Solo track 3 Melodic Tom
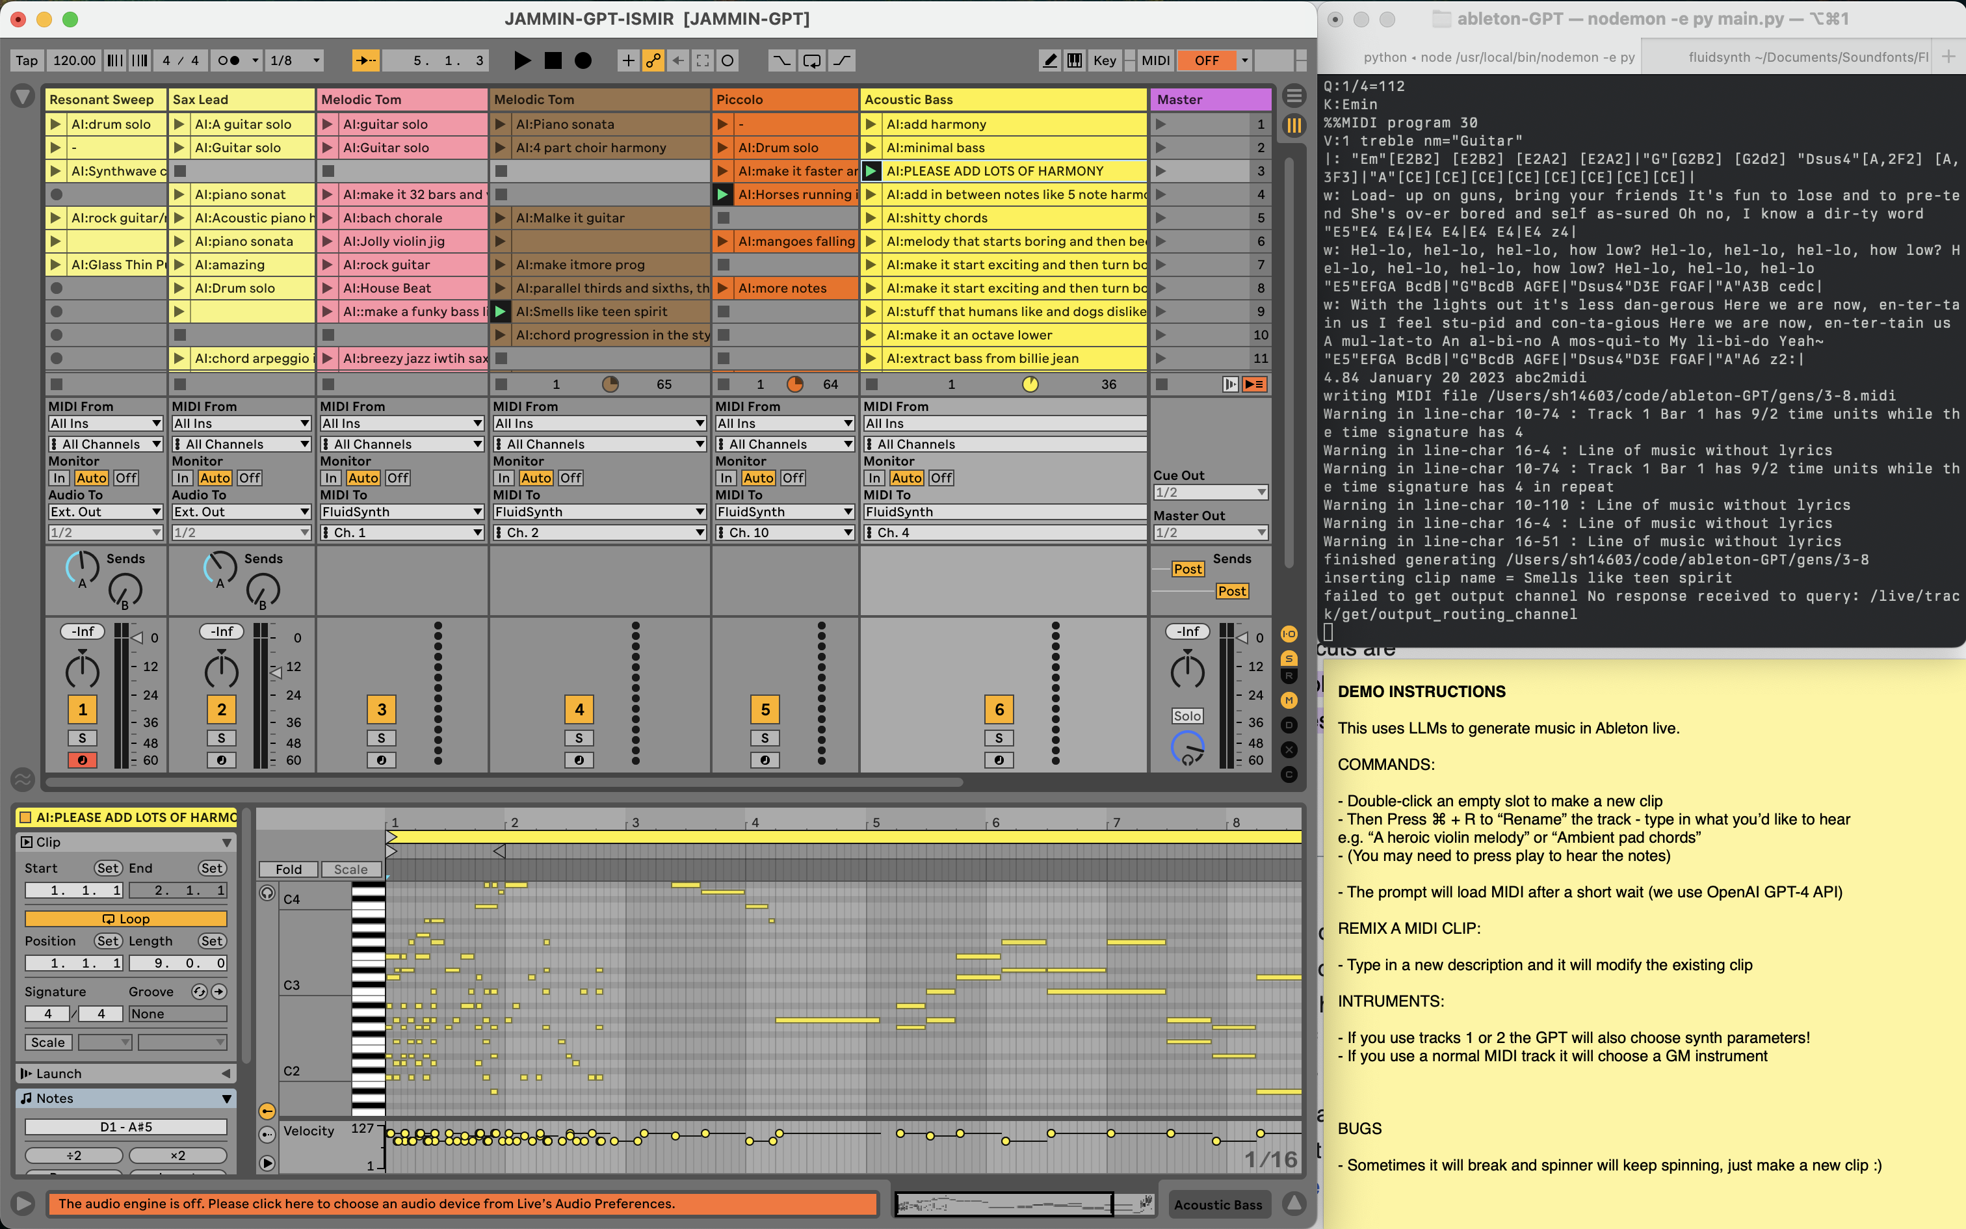1966x1229 pixels. click(381, 738)
